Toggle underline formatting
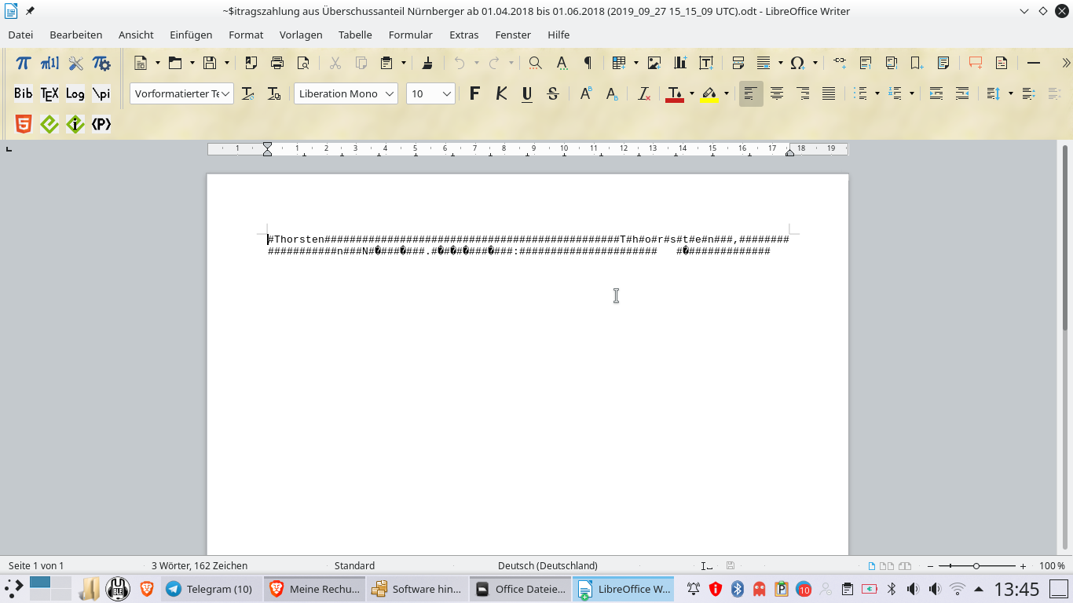The height and width of the screenshot is (603, 1073). (527, 93)
